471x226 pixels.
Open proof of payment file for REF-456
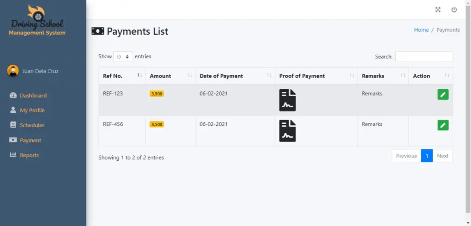[x=287, y=130]
